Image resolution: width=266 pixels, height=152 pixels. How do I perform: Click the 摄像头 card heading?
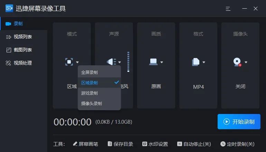pos(240,34)
